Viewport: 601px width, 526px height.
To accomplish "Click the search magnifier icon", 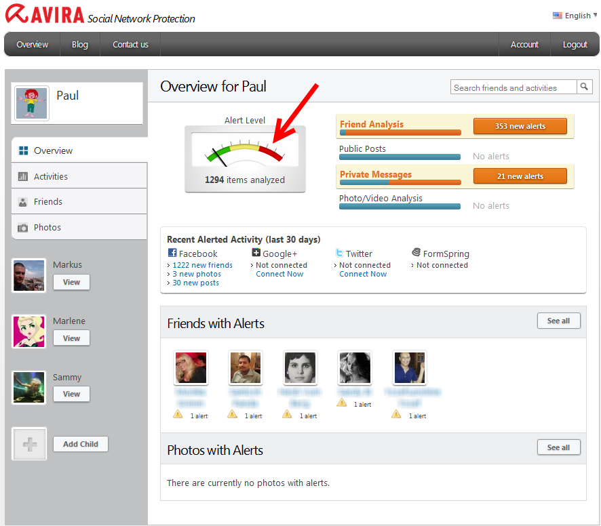I will 584,87.
